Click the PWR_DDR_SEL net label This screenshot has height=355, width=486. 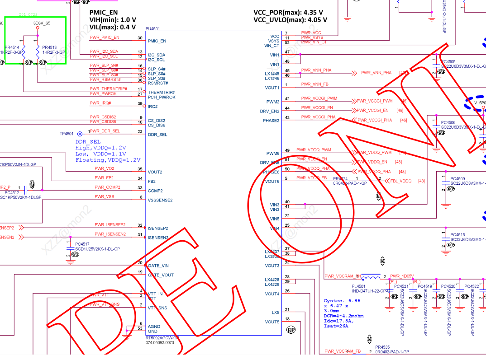pos(105,131)
